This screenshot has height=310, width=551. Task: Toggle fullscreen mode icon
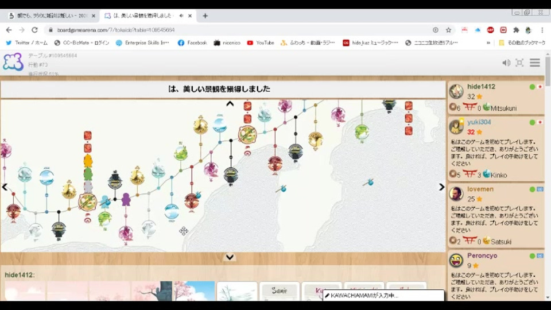pyautogui.click(x=519, y=63)
